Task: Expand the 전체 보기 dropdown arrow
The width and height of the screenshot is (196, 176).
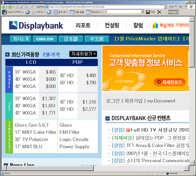Action: (x=102, y=12)
